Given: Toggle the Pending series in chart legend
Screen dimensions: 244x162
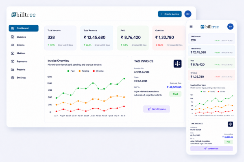Looking at the screenshot, I should tap(84, 71).
